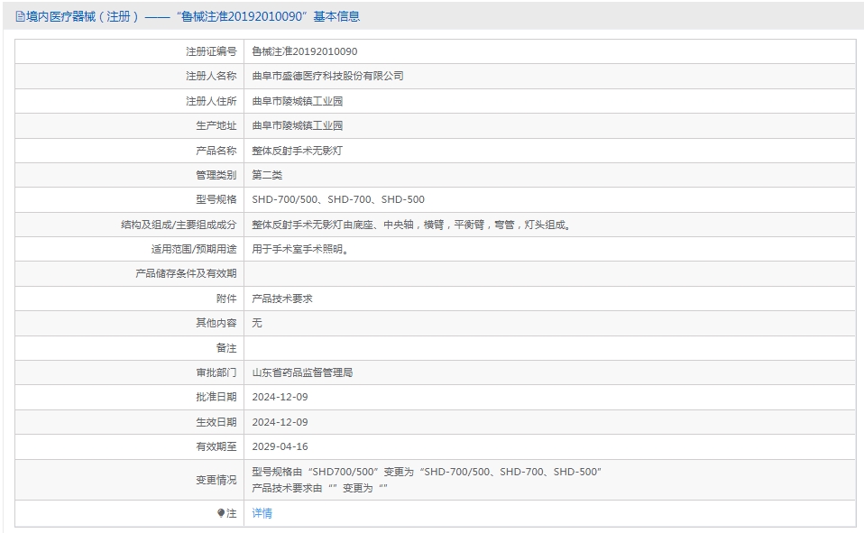Click the attachment value 产品技术要求
Viewport: 864px width, 533px height.
282,299
